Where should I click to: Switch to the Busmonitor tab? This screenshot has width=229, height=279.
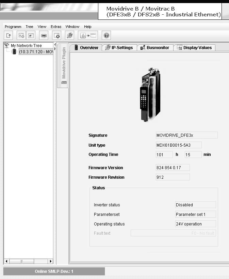pyautogui.click(x=155, y=48)
